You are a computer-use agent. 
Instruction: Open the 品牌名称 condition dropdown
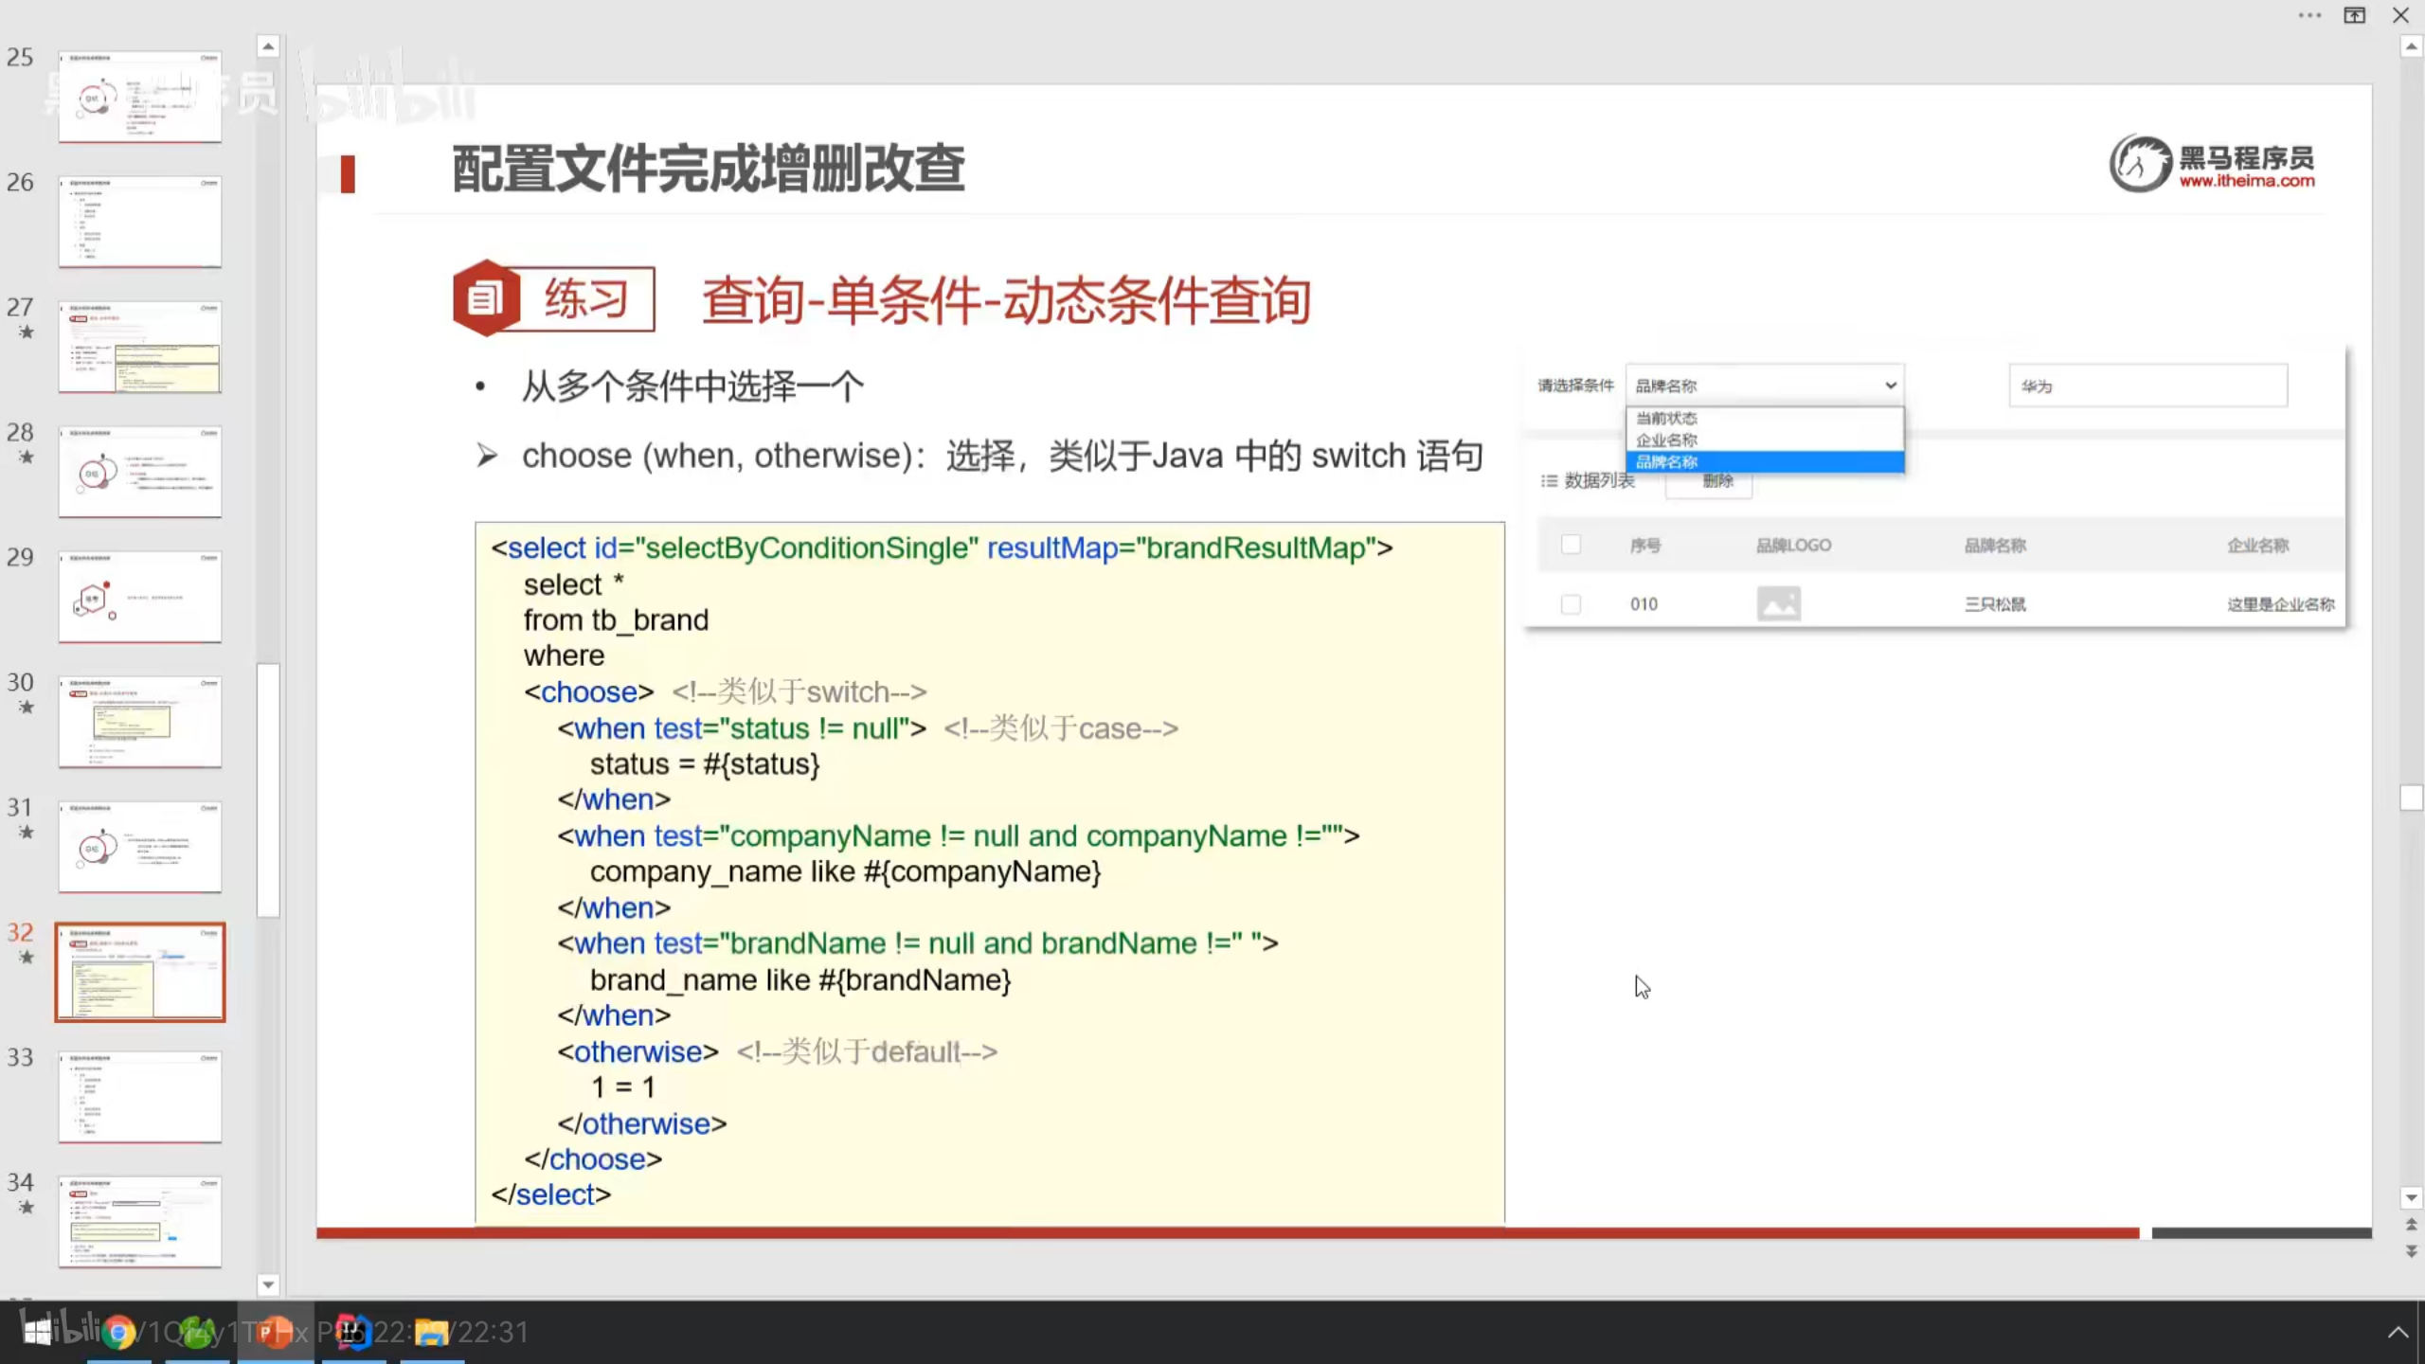[x=1766, y=386]
